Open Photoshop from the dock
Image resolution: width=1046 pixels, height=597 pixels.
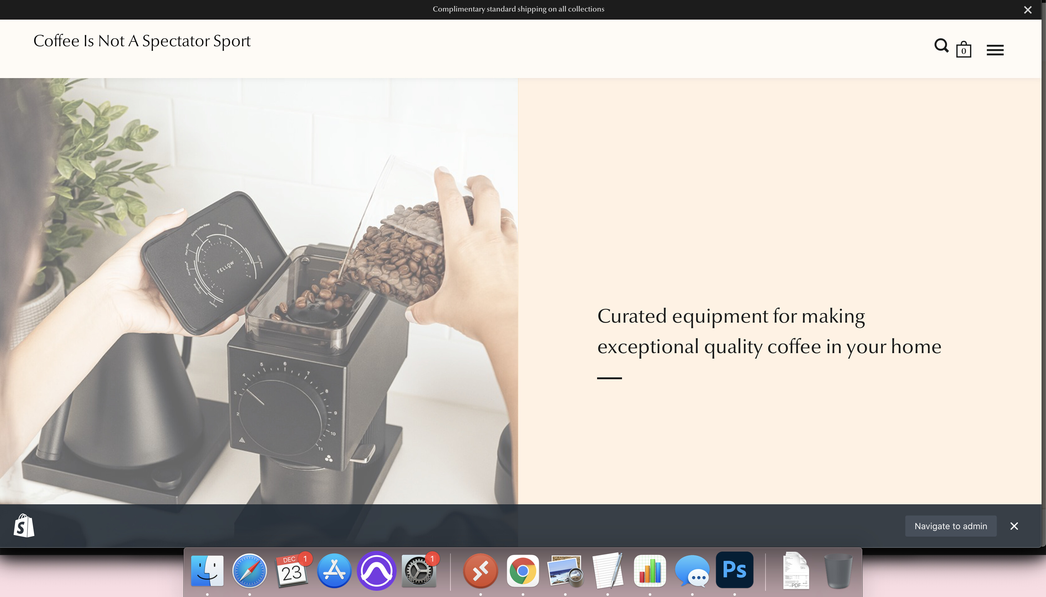tap(734, 570)
